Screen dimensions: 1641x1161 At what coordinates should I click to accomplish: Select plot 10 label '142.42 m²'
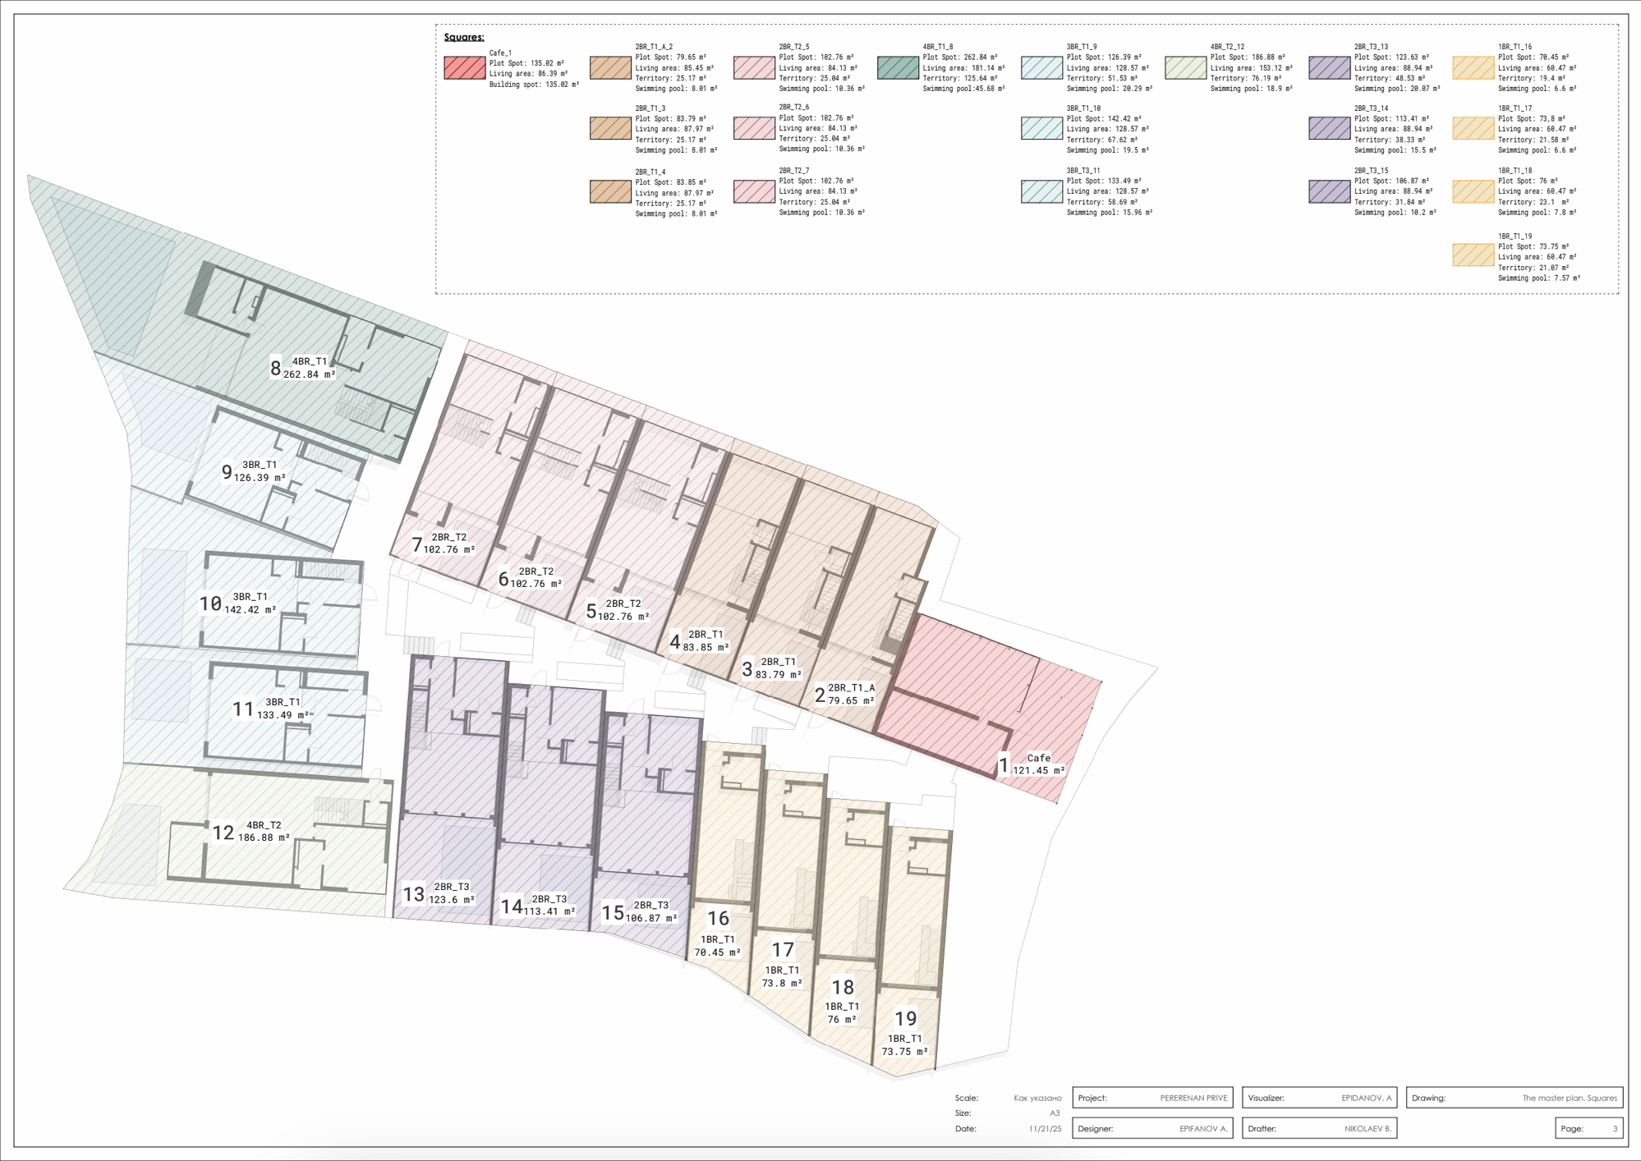pos(250,610)
